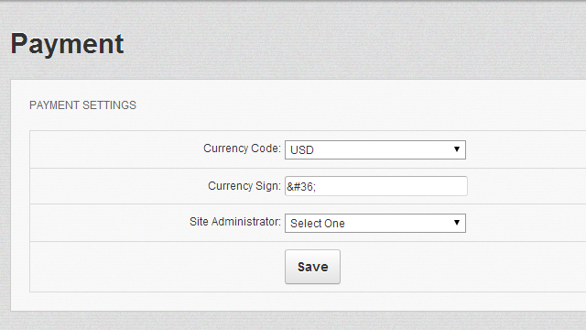
Task: Click gray page background beside Payment title
Action: pos(336,44)
